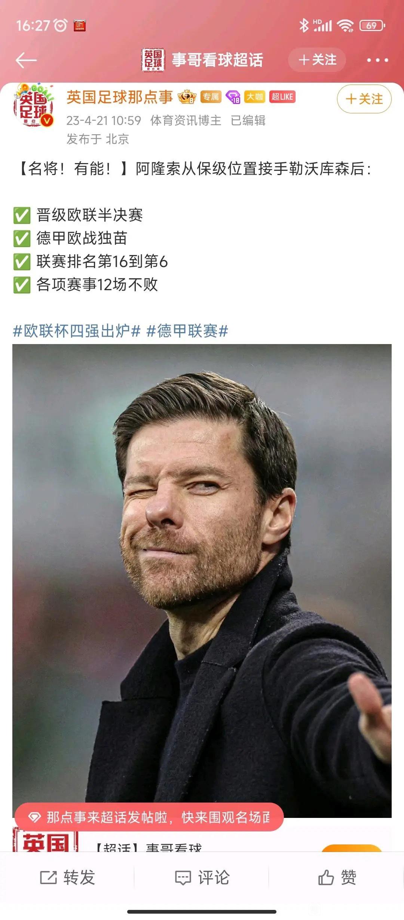
Task: Open the 评论 comments option
Action: 202,877
